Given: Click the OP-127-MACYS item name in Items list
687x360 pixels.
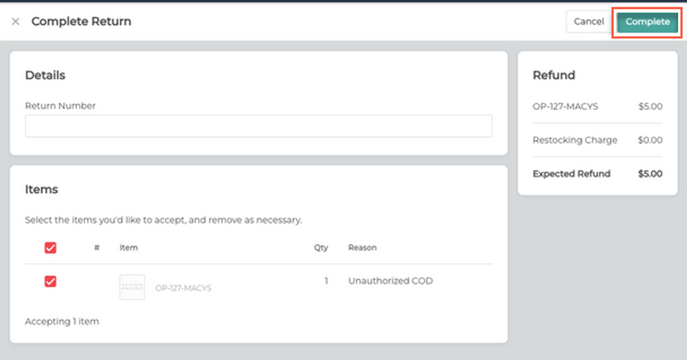Looking at the screenshot, I should point(183,288).
